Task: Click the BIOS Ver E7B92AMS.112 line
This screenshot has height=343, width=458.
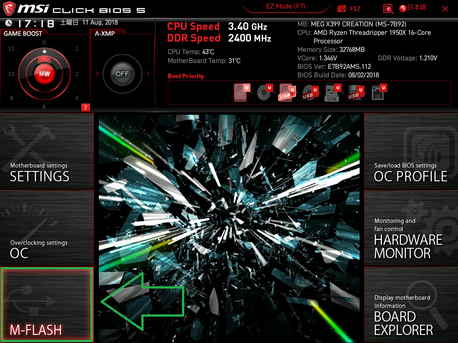Action: 334,67
